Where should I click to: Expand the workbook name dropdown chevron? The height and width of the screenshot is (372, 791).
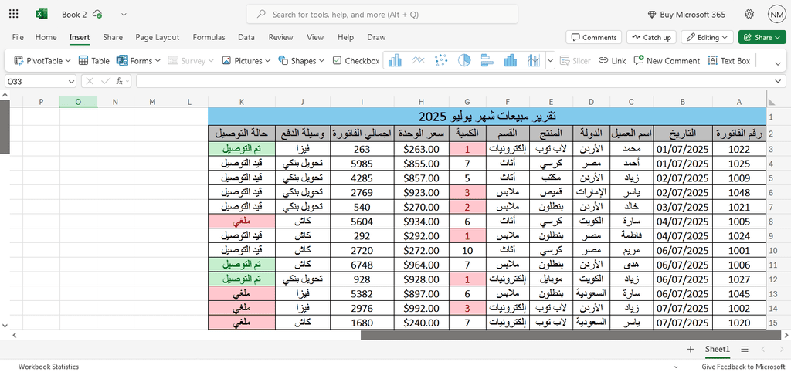[x=124, y=14]
